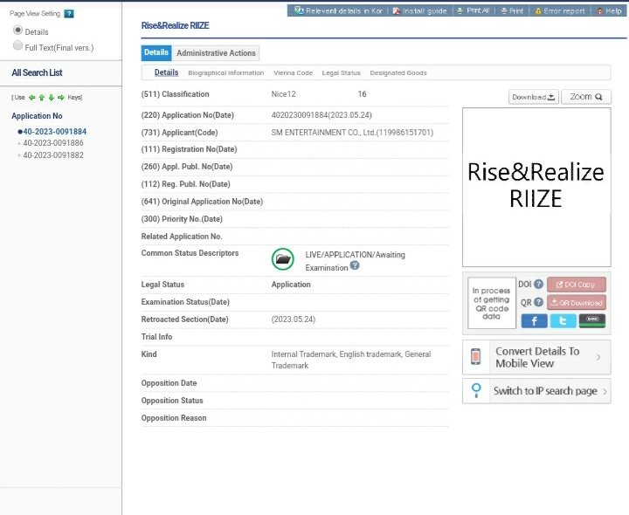Click the green down arrow key icon
This screenshot has height=515, width=629.
(x=51, y=98)
